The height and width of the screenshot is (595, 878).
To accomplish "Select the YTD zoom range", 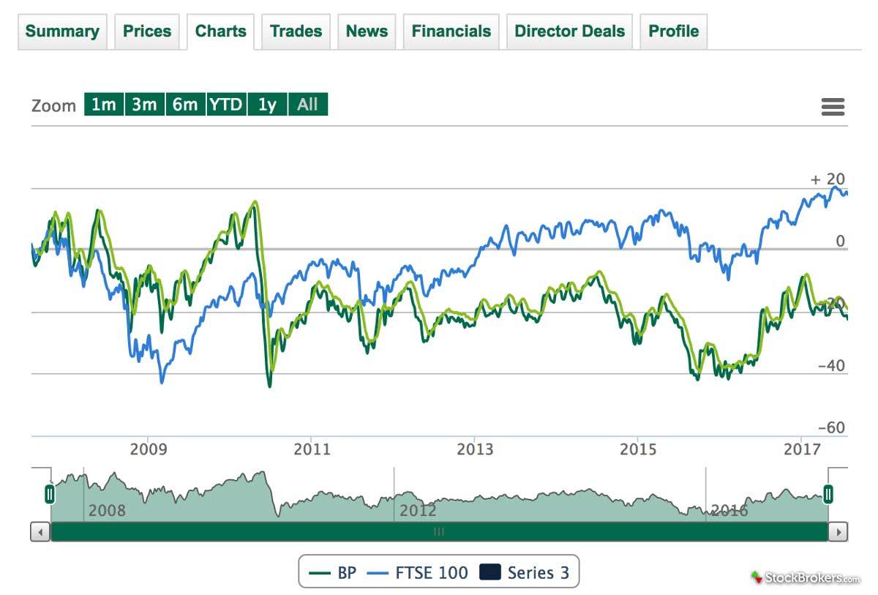I will pyautogui.click(x=227, y=105).
